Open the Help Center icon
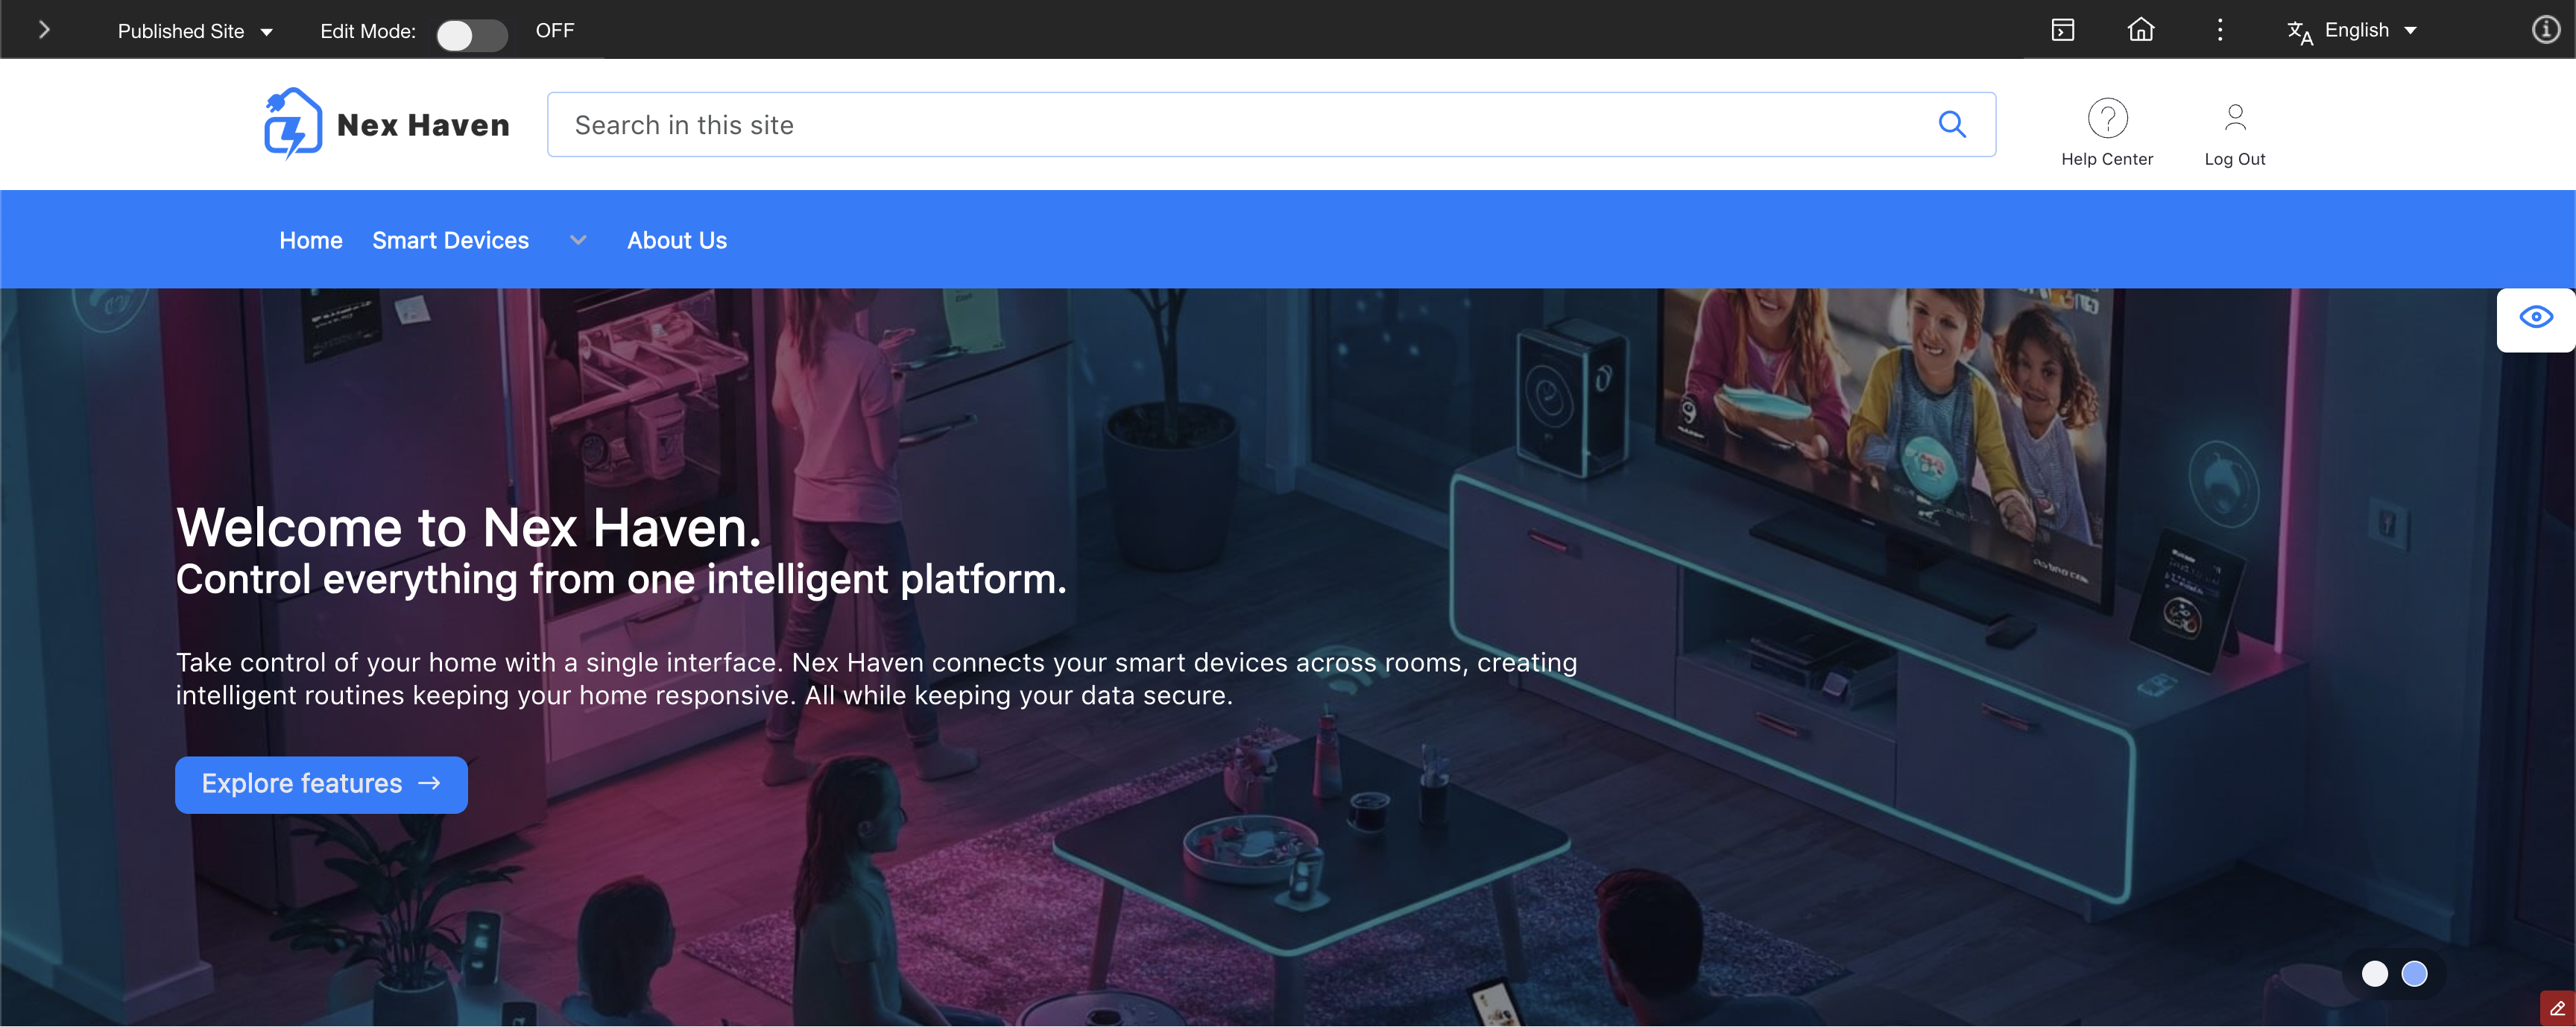The width and height of the screenshot is (2576, 1027). pos(2106,119)
